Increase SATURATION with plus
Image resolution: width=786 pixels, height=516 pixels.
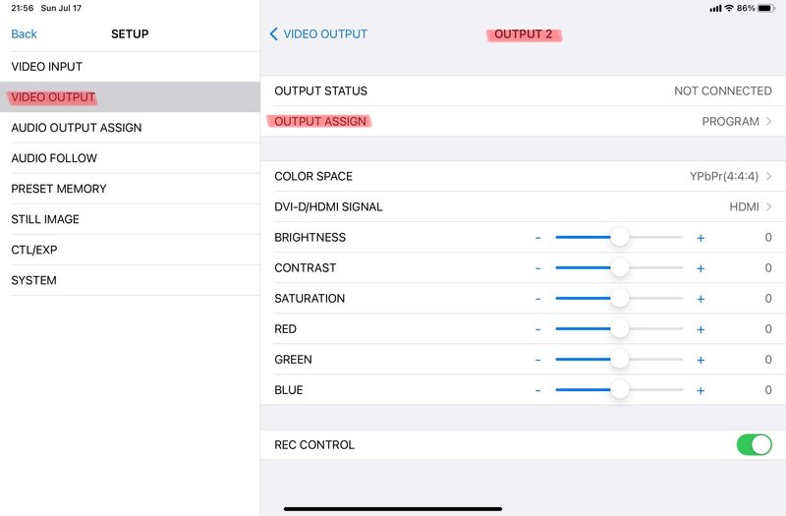(x=701, y=299)
